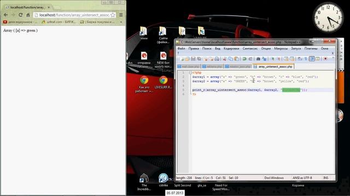Open the Вид menu
350x196 pixels.
(x=218, y=48)
